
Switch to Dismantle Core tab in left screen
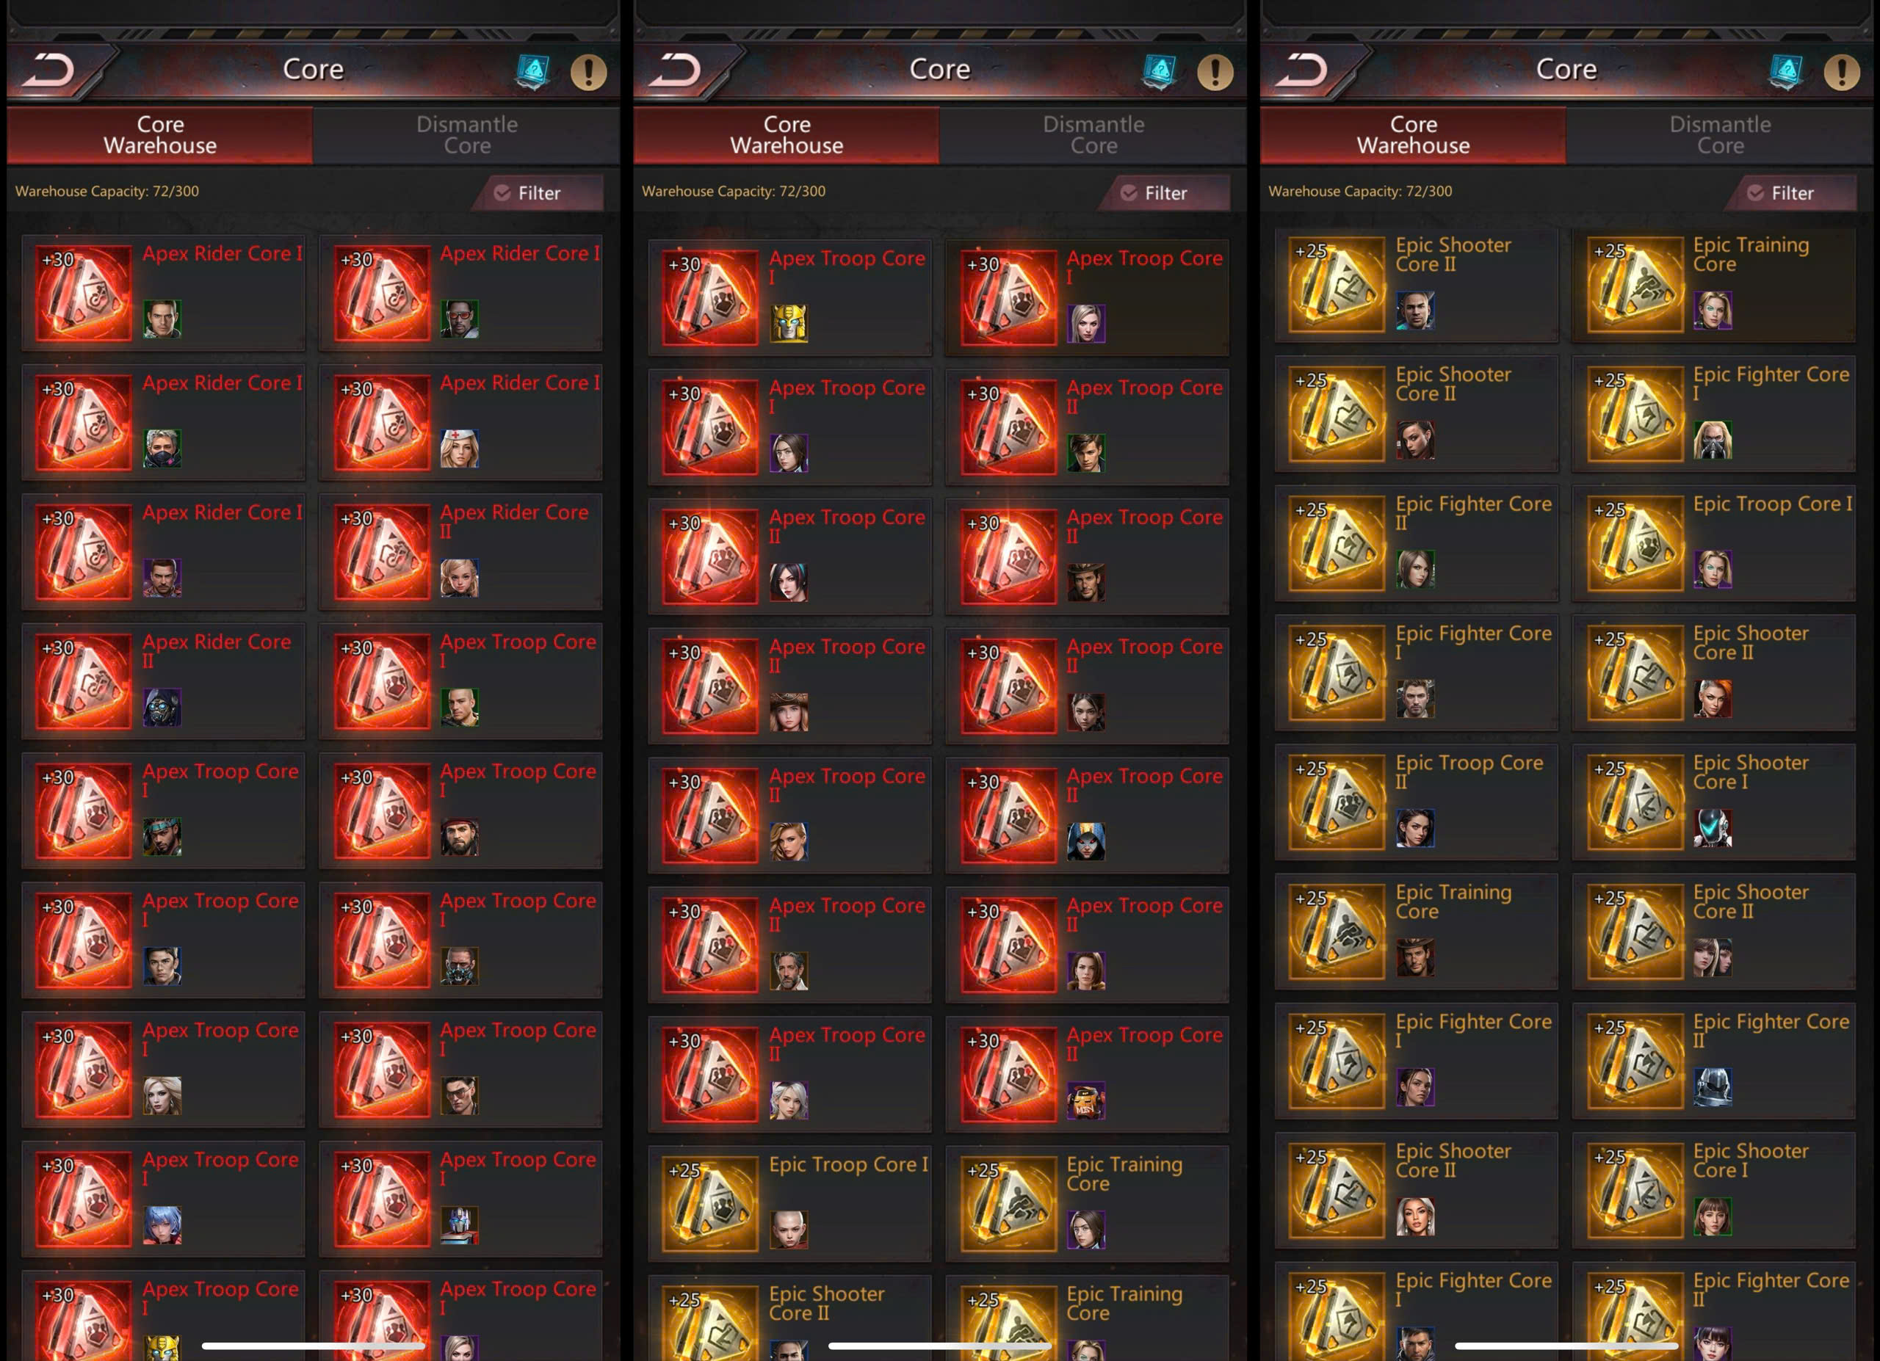466,135
